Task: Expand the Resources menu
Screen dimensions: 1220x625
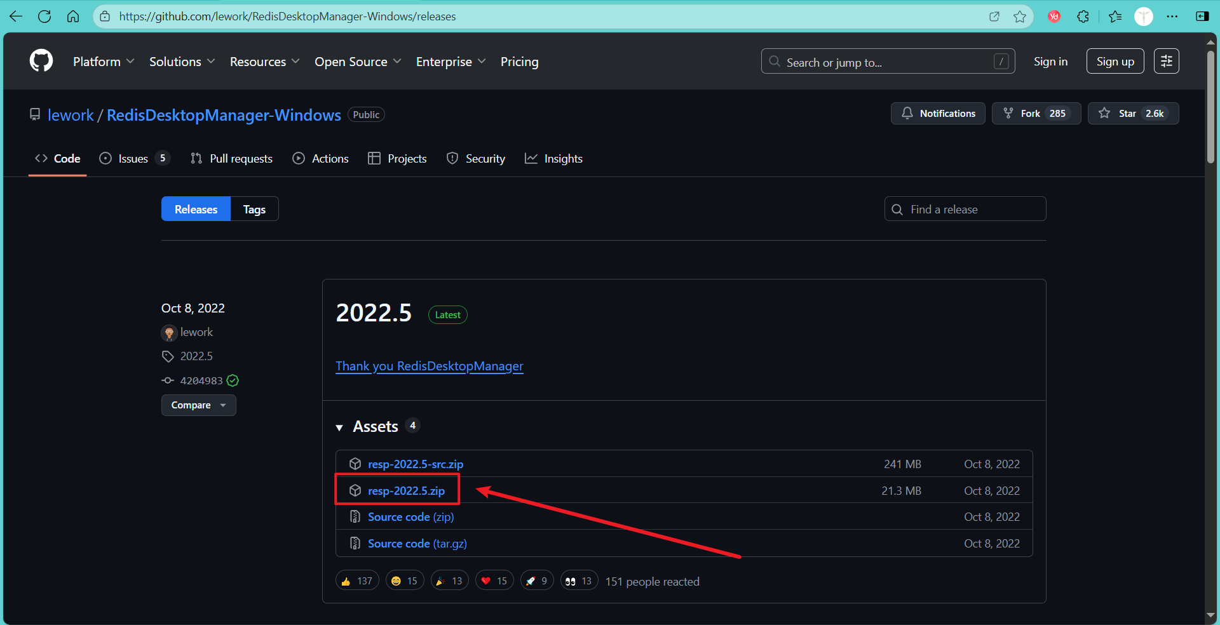Action: click(265, 62)
